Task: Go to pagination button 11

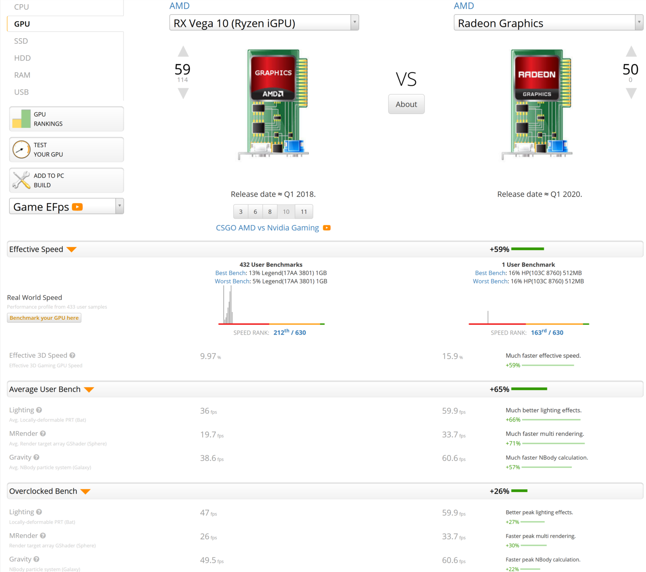Action: pos(304,212)
